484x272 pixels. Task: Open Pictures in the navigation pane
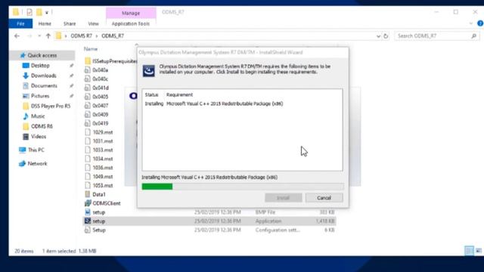pyautogui.click(x=40, y=96)
